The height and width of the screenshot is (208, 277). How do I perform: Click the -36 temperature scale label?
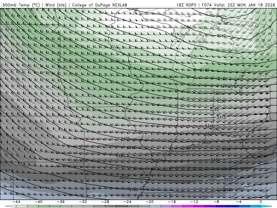(x=61, y=202)
